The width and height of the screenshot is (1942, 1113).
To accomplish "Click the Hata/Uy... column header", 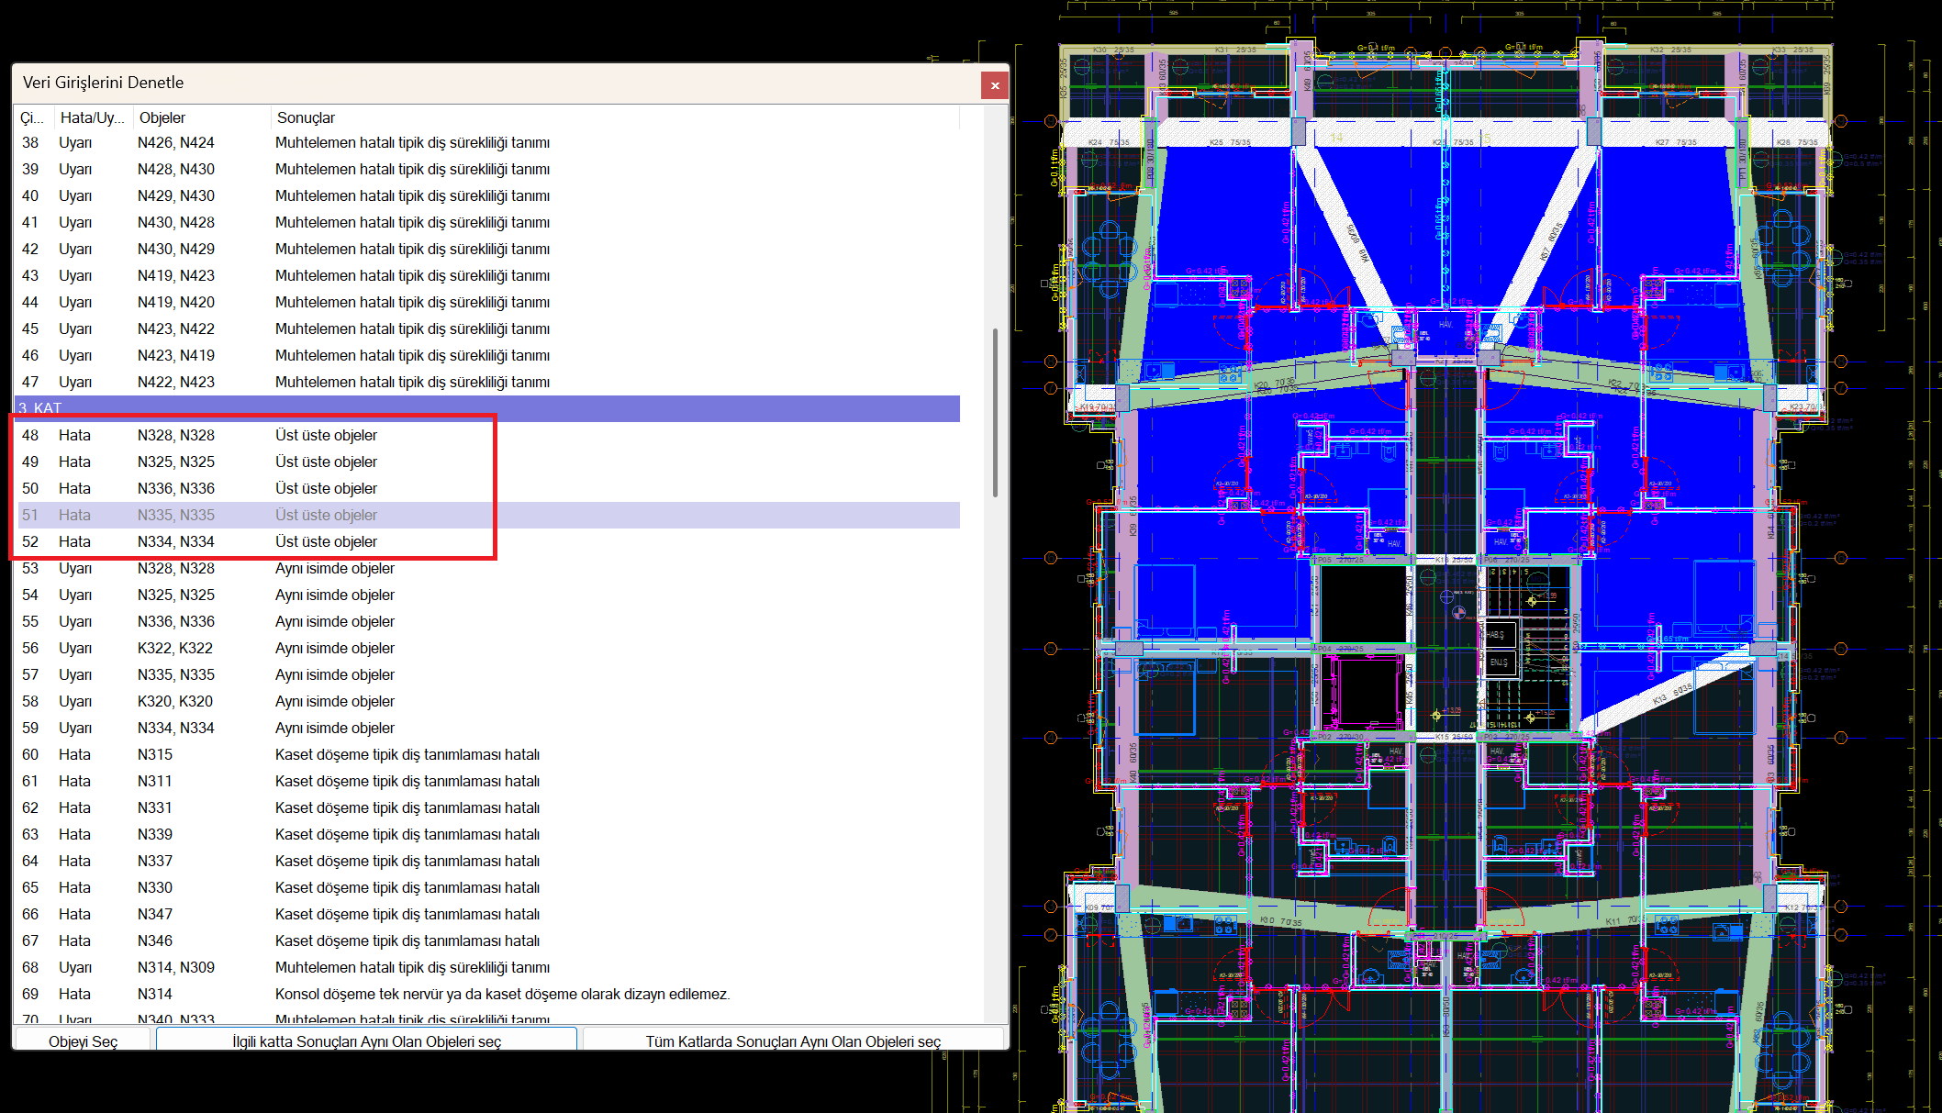I will [92, 117].
